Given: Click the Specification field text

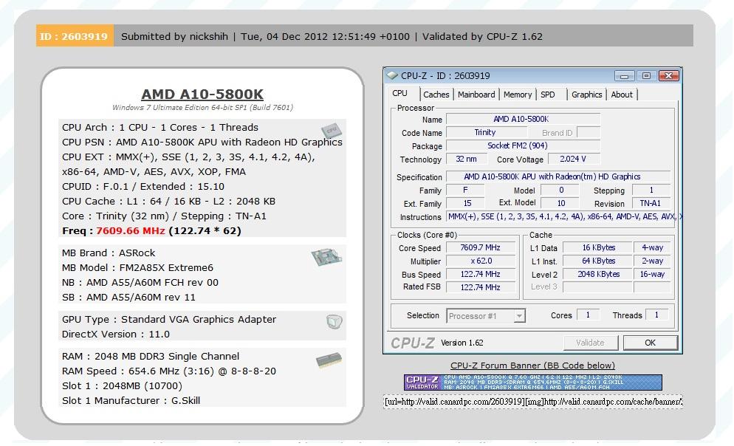Looking at the screenshot, I should pos(558,176).
